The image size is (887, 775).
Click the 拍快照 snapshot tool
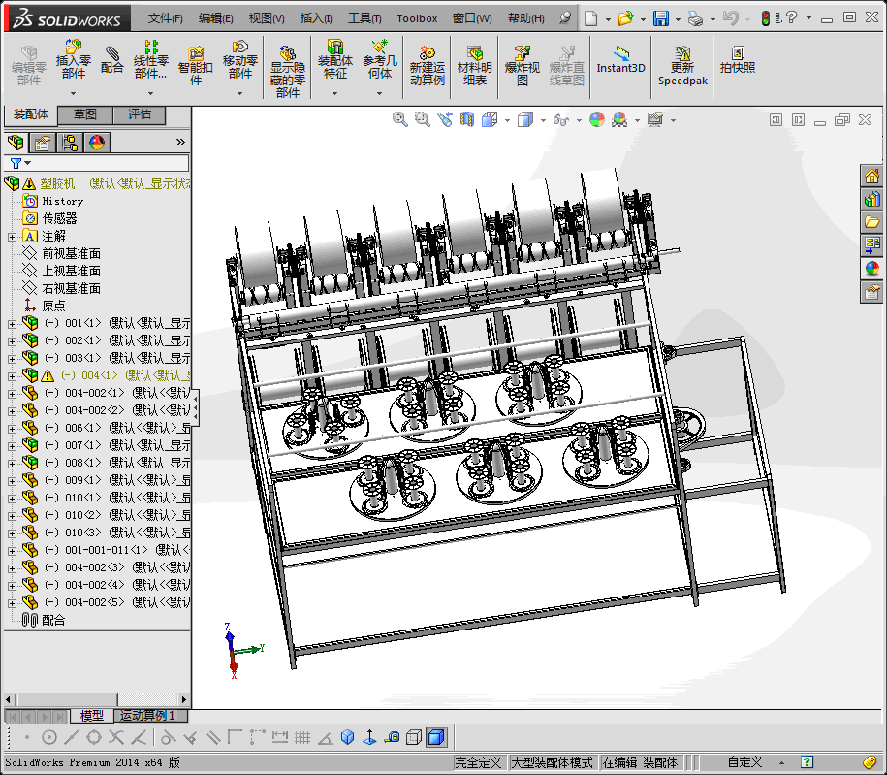click(737, 60)
